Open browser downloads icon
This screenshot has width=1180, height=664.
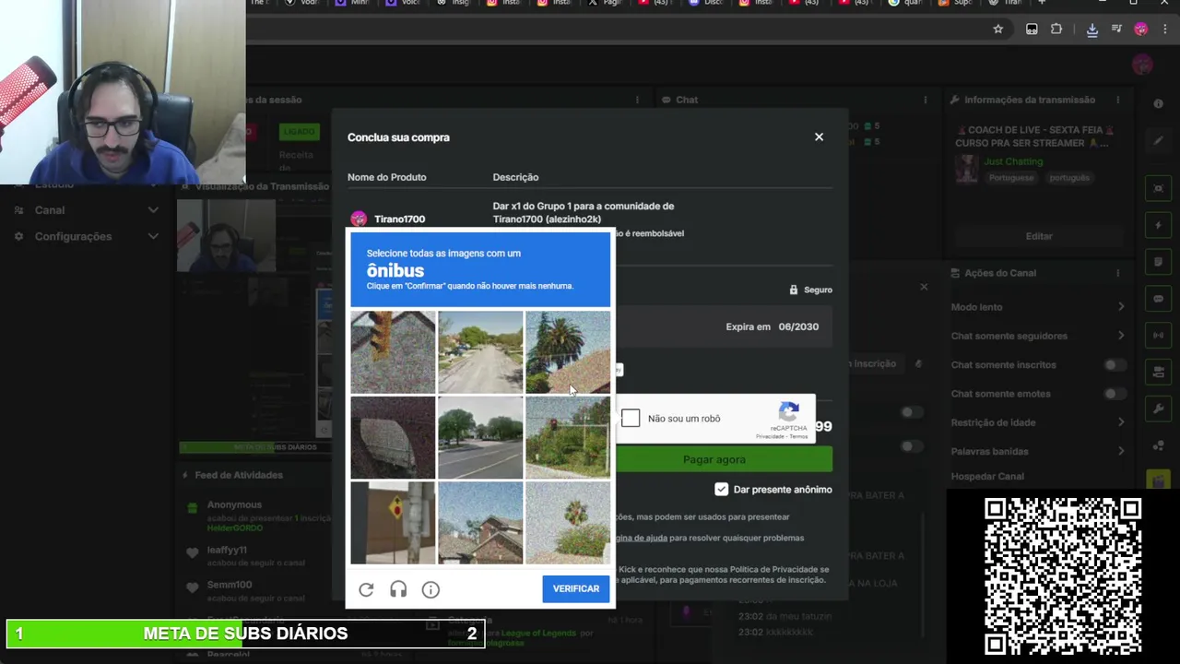(1091, 30)
